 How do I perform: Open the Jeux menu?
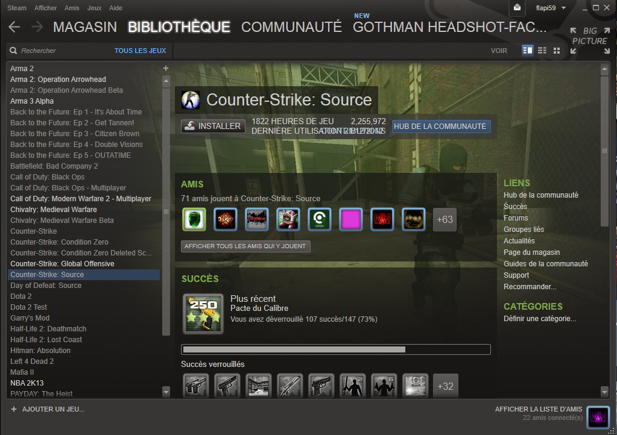94,8
